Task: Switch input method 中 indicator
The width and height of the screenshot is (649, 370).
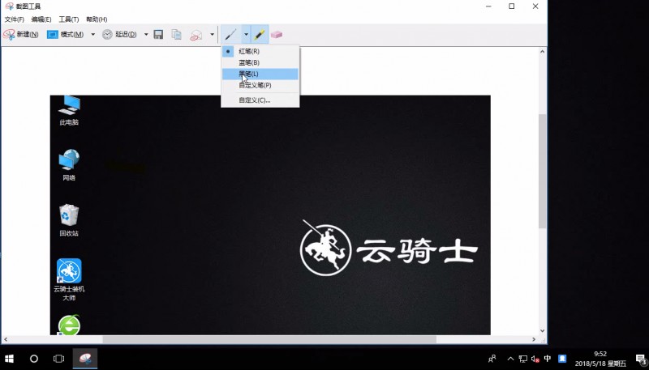Action: click(x=548, y=359)
